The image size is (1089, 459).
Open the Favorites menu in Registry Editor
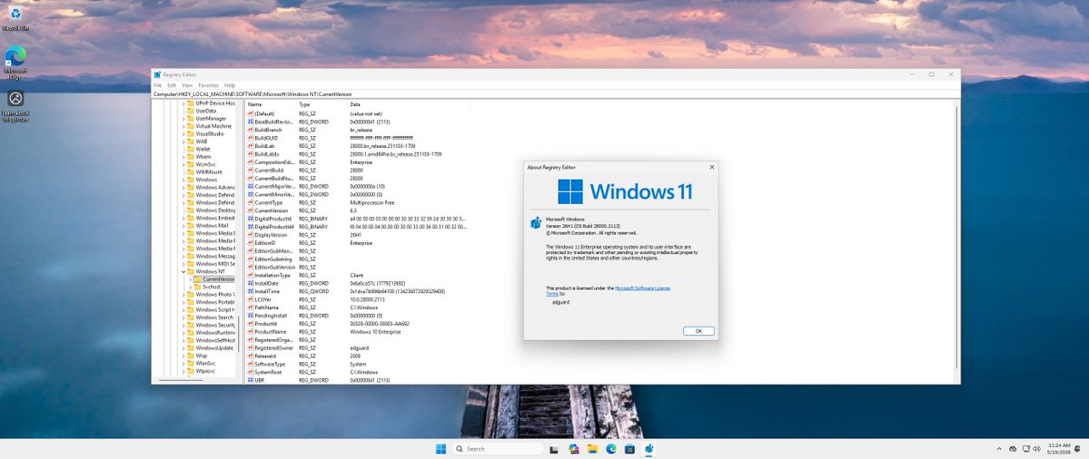tap(208, 85)
